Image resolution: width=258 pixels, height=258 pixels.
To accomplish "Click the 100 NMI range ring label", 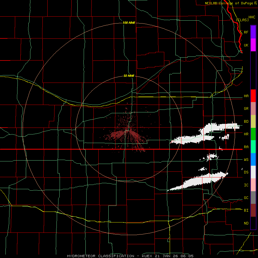I will [x=129, y=23].
